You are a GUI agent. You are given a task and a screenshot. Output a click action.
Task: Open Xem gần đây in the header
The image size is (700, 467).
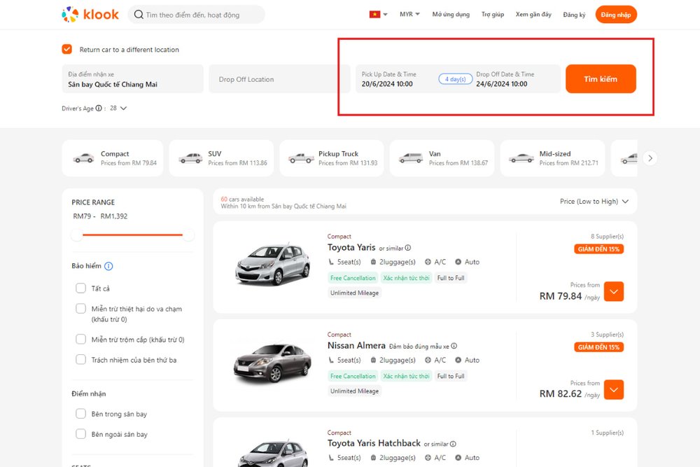point(533,14)
